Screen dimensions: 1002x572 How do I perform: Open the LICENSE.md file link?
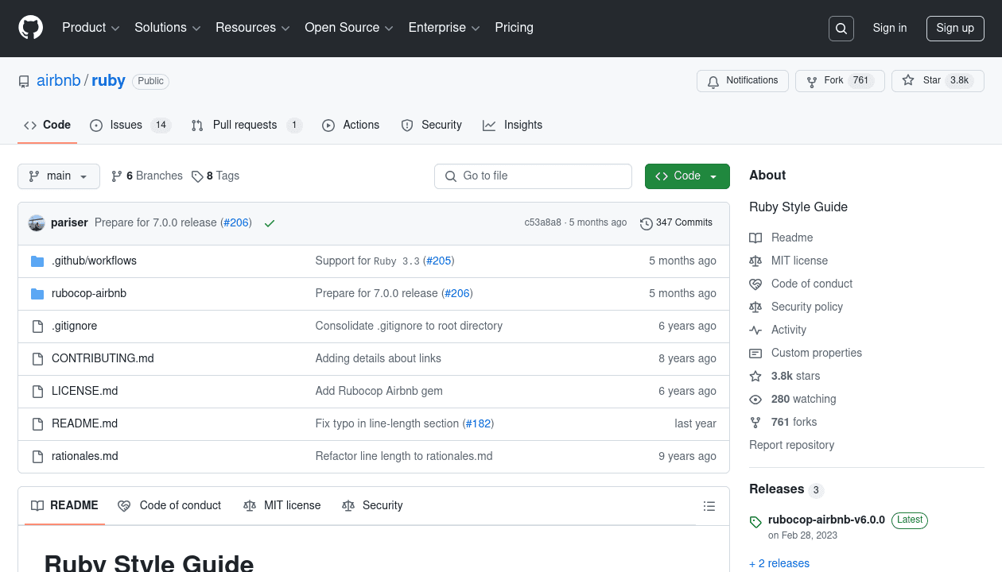(x=84, y=391)
